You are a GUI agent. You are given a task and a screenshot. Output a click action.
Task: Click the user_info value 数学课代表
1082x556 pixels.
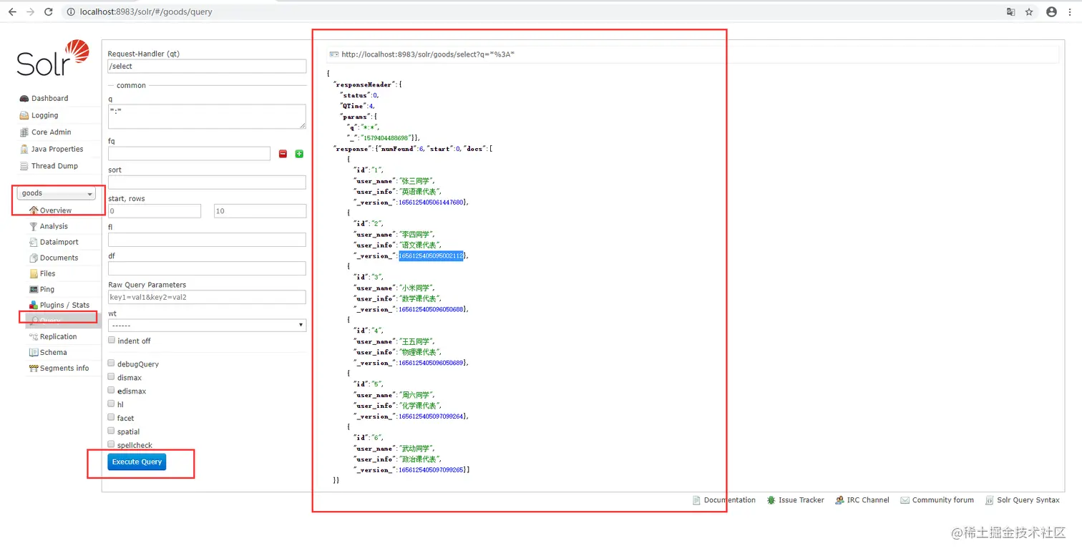[x=419, y=298]
